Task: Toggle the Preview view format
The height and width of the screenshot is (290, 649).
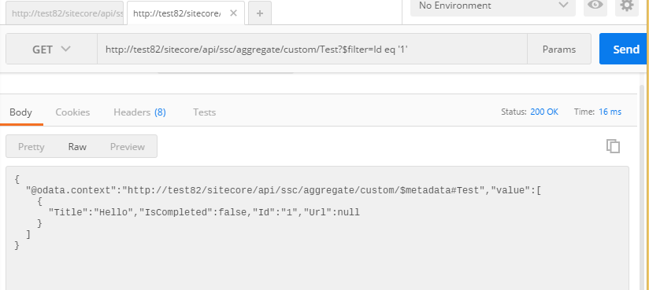Action: (x=127, y=147)
